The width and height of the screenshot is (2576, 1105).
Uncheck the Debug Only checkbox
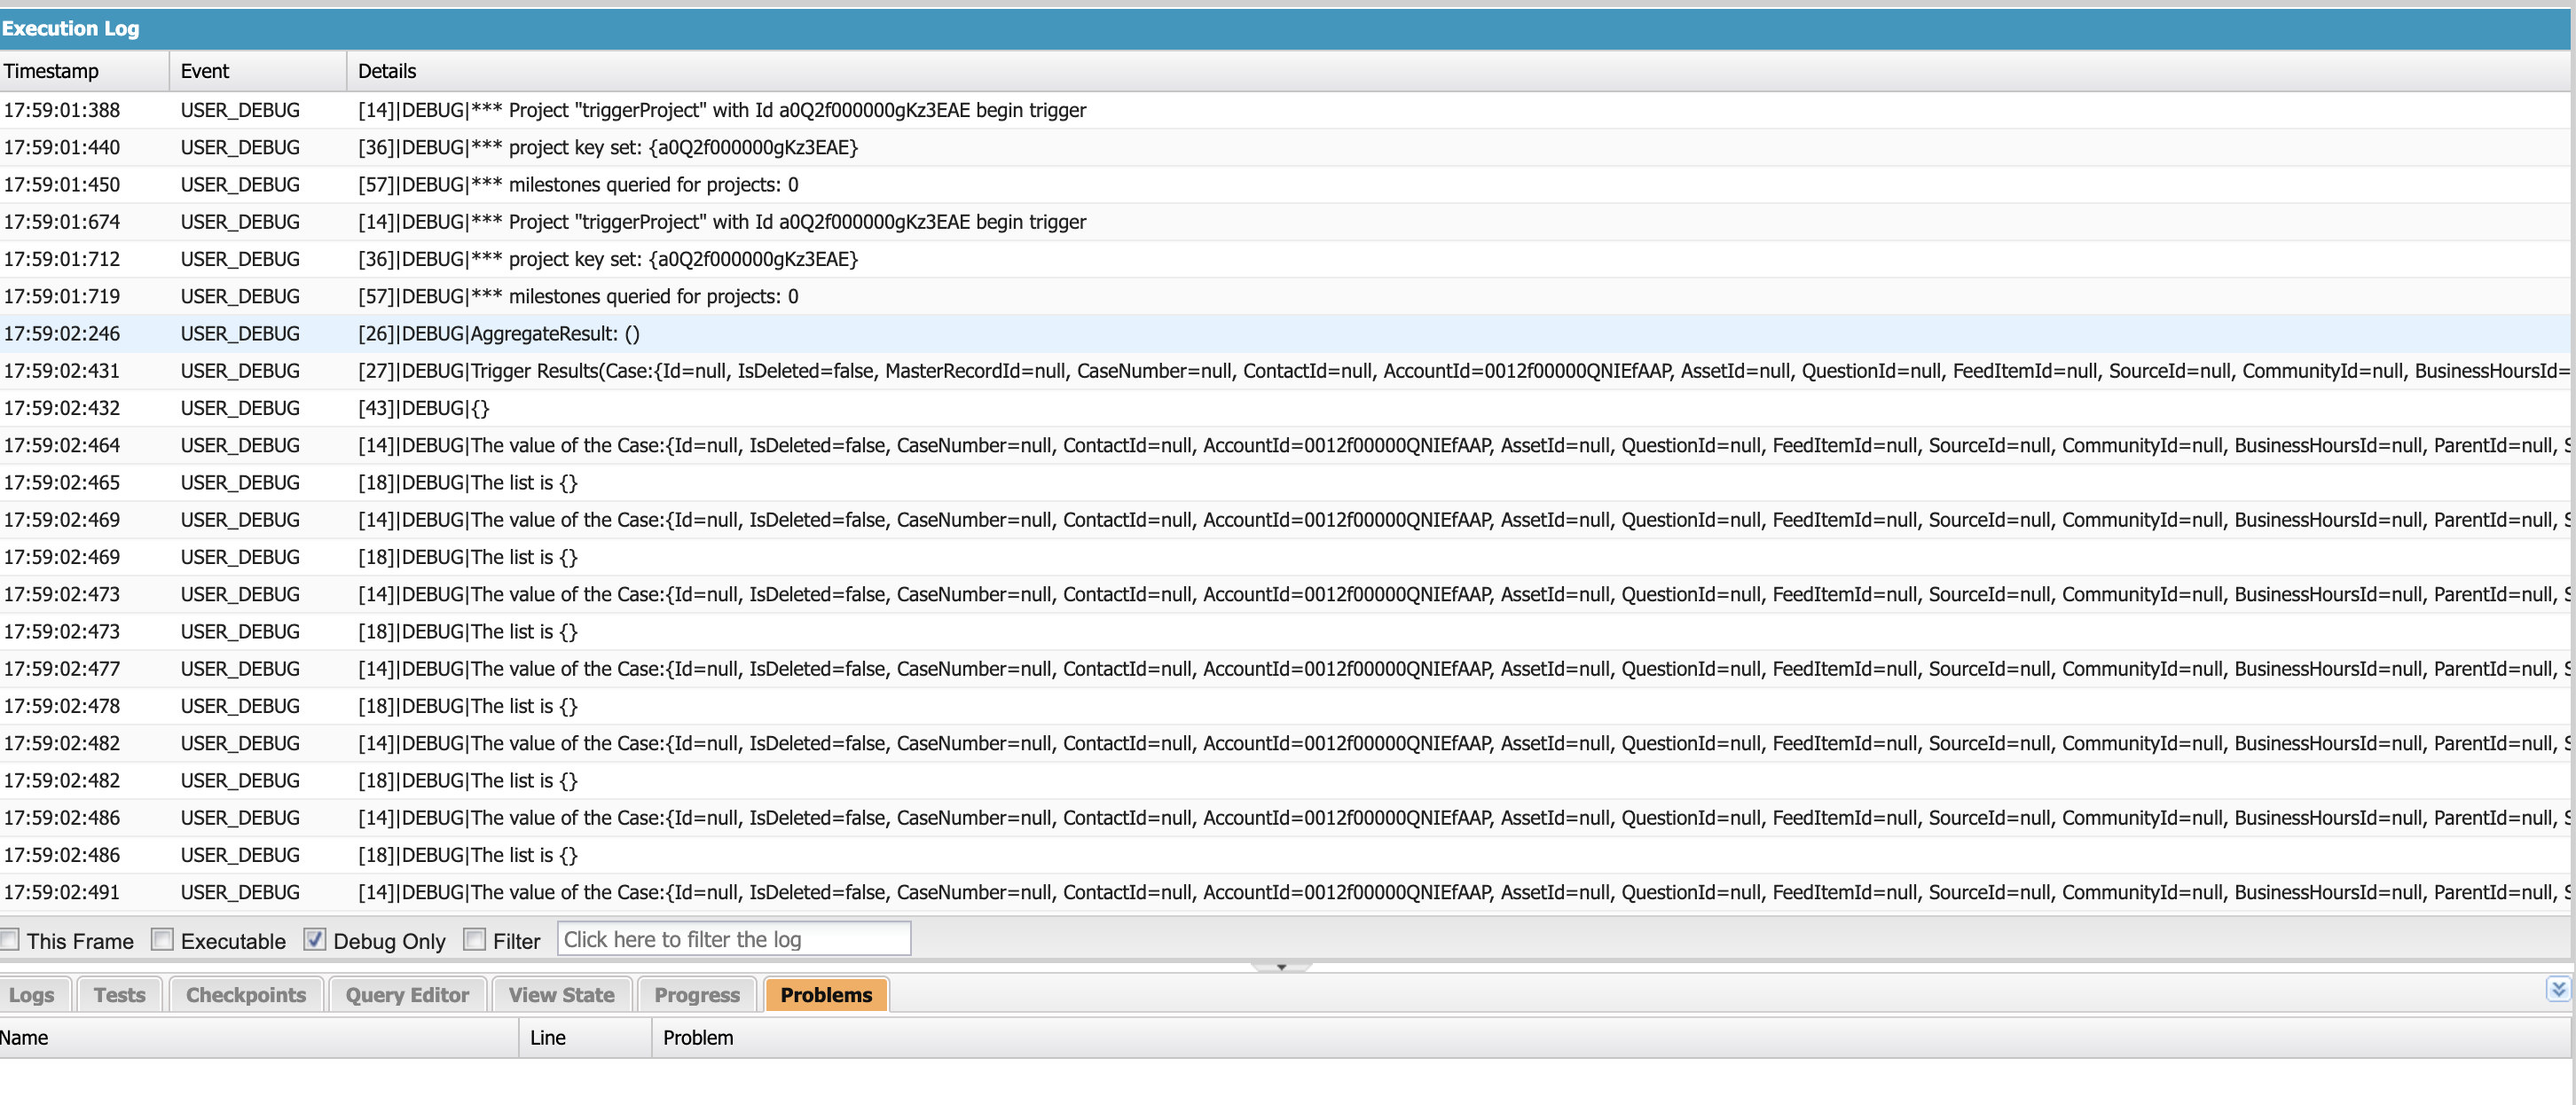pos(315,939)
